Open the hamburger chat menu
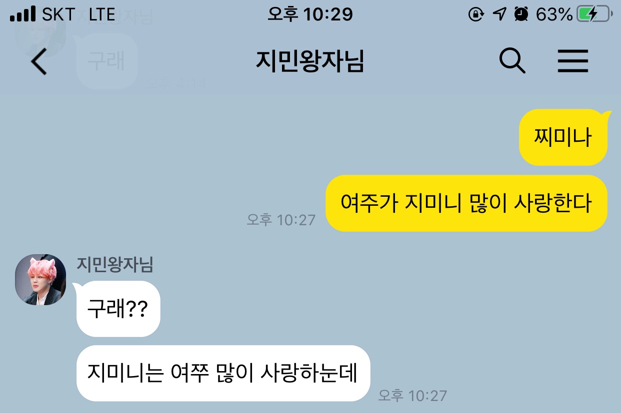This screenshot has height=413, width=621. [573, 61]
